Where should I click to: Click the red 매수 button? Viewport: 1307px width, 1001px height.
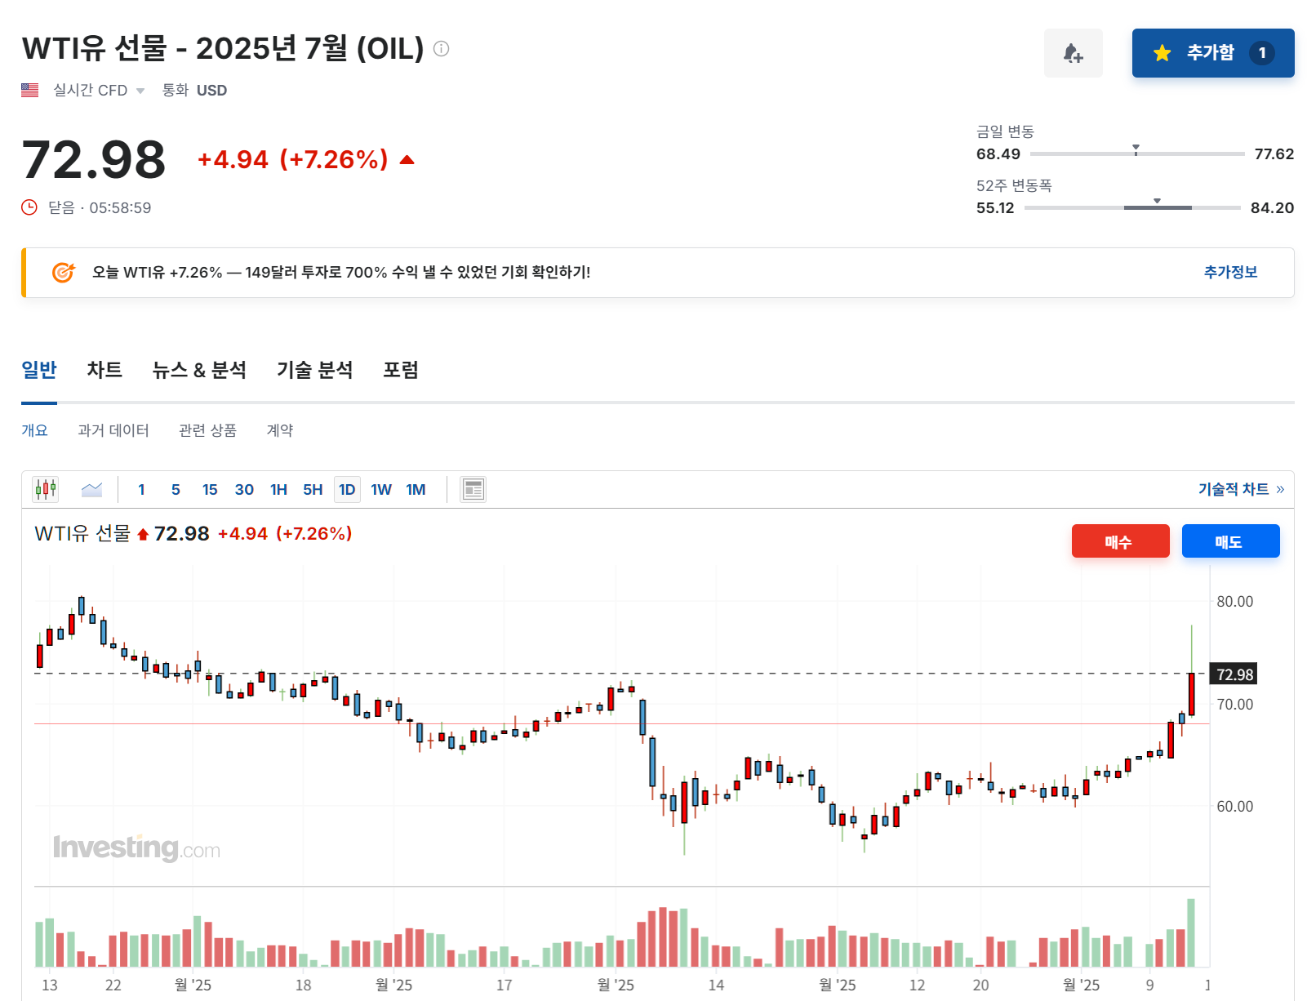(x=1120, y=541)
